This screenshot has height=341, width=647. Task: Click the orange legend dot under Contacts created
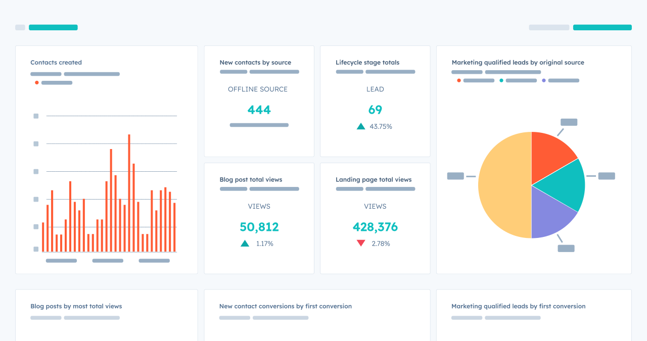click(x=37, y=82)
